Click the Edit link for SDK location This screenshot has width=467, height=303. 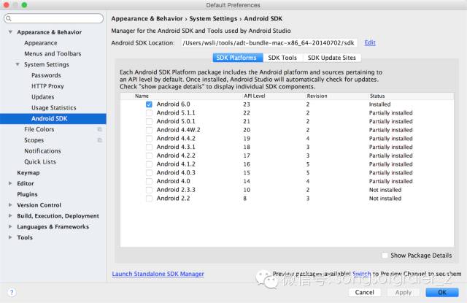click(x=370, y=42)
